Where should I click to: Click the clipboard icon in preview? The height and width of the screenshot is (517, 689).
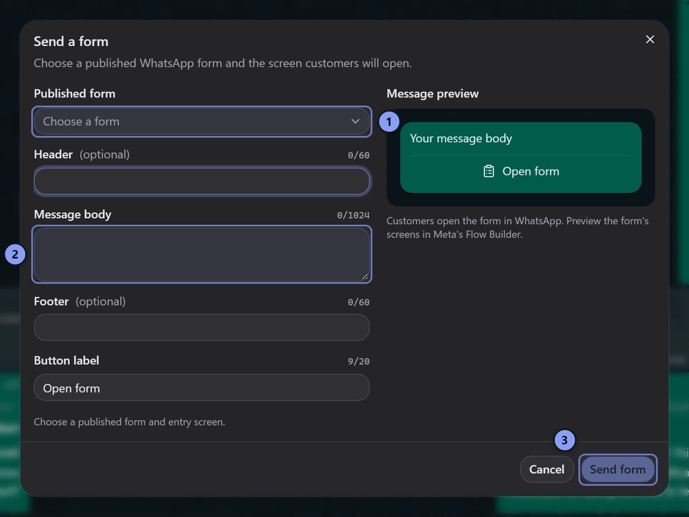(x=488, y=171)
